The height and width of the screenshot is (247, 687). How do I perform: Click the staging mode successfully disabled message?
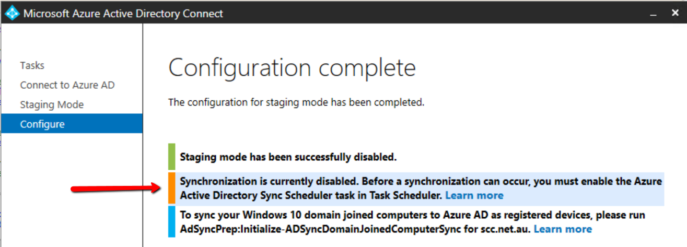(288, 156)
